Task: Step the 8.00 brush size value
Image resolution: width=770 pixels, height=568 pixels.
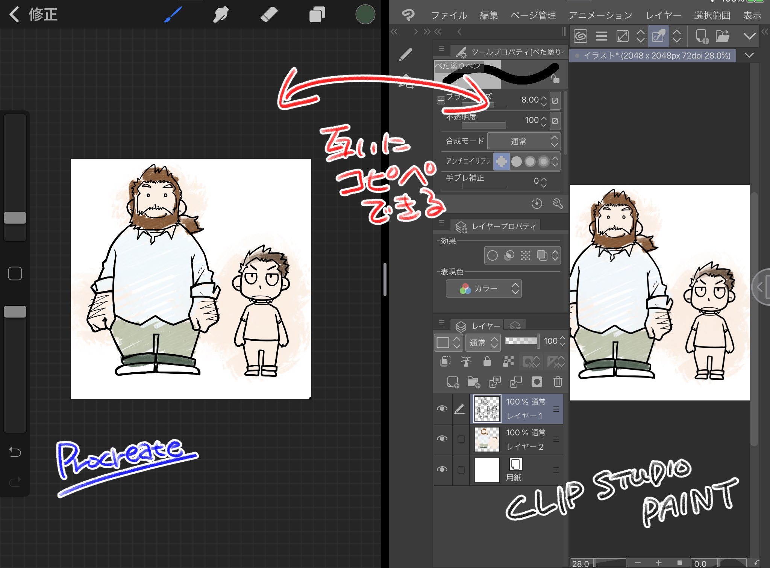Action: [x=544, y=100]
